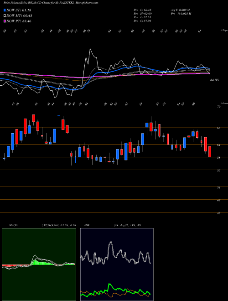Click the 51 price axis label
Image resolution: width=228 pixels, height=301 pixels.
[x=218, y=187]
